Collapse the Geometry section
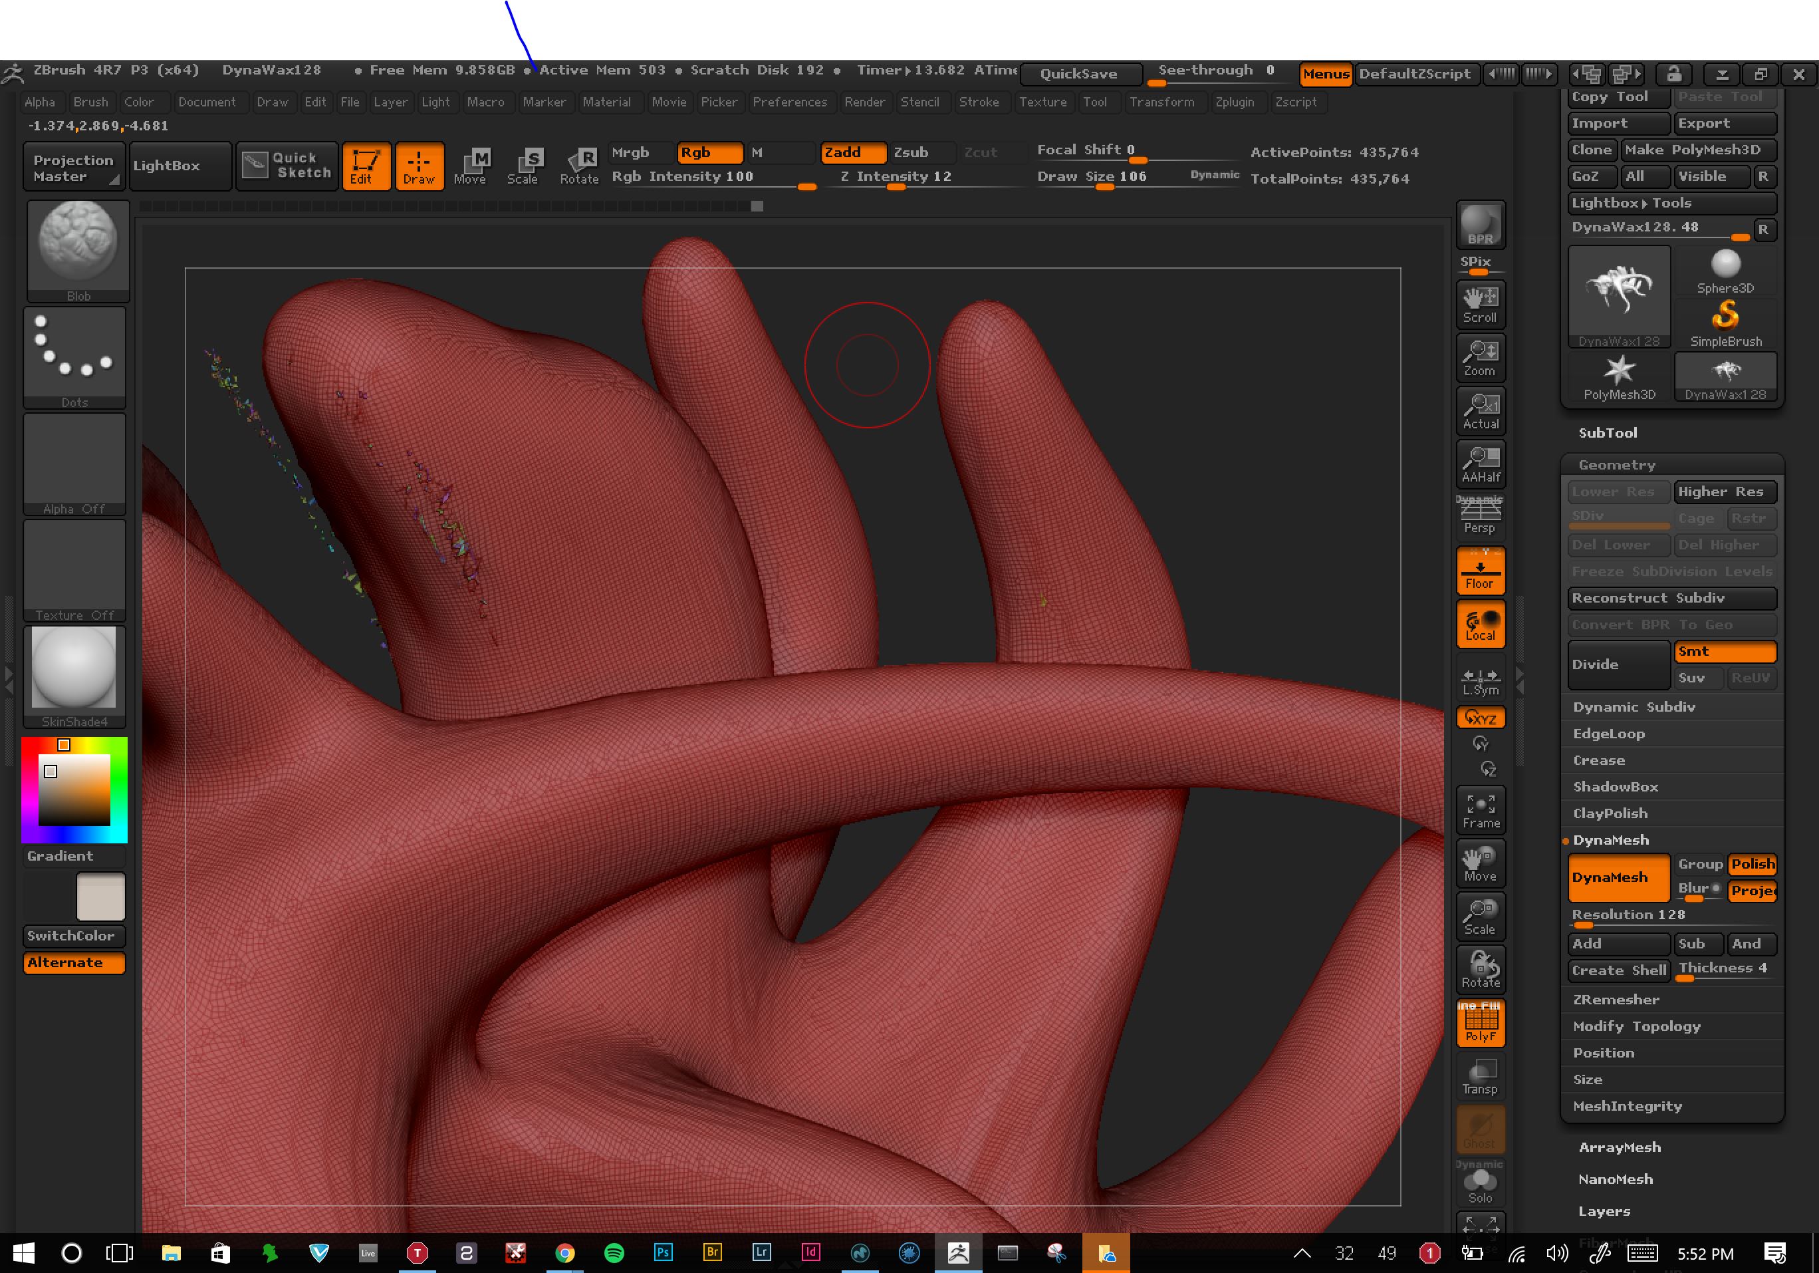Image resolution: width=1819 pixels, height=1273 pixels. point(1617,466)
